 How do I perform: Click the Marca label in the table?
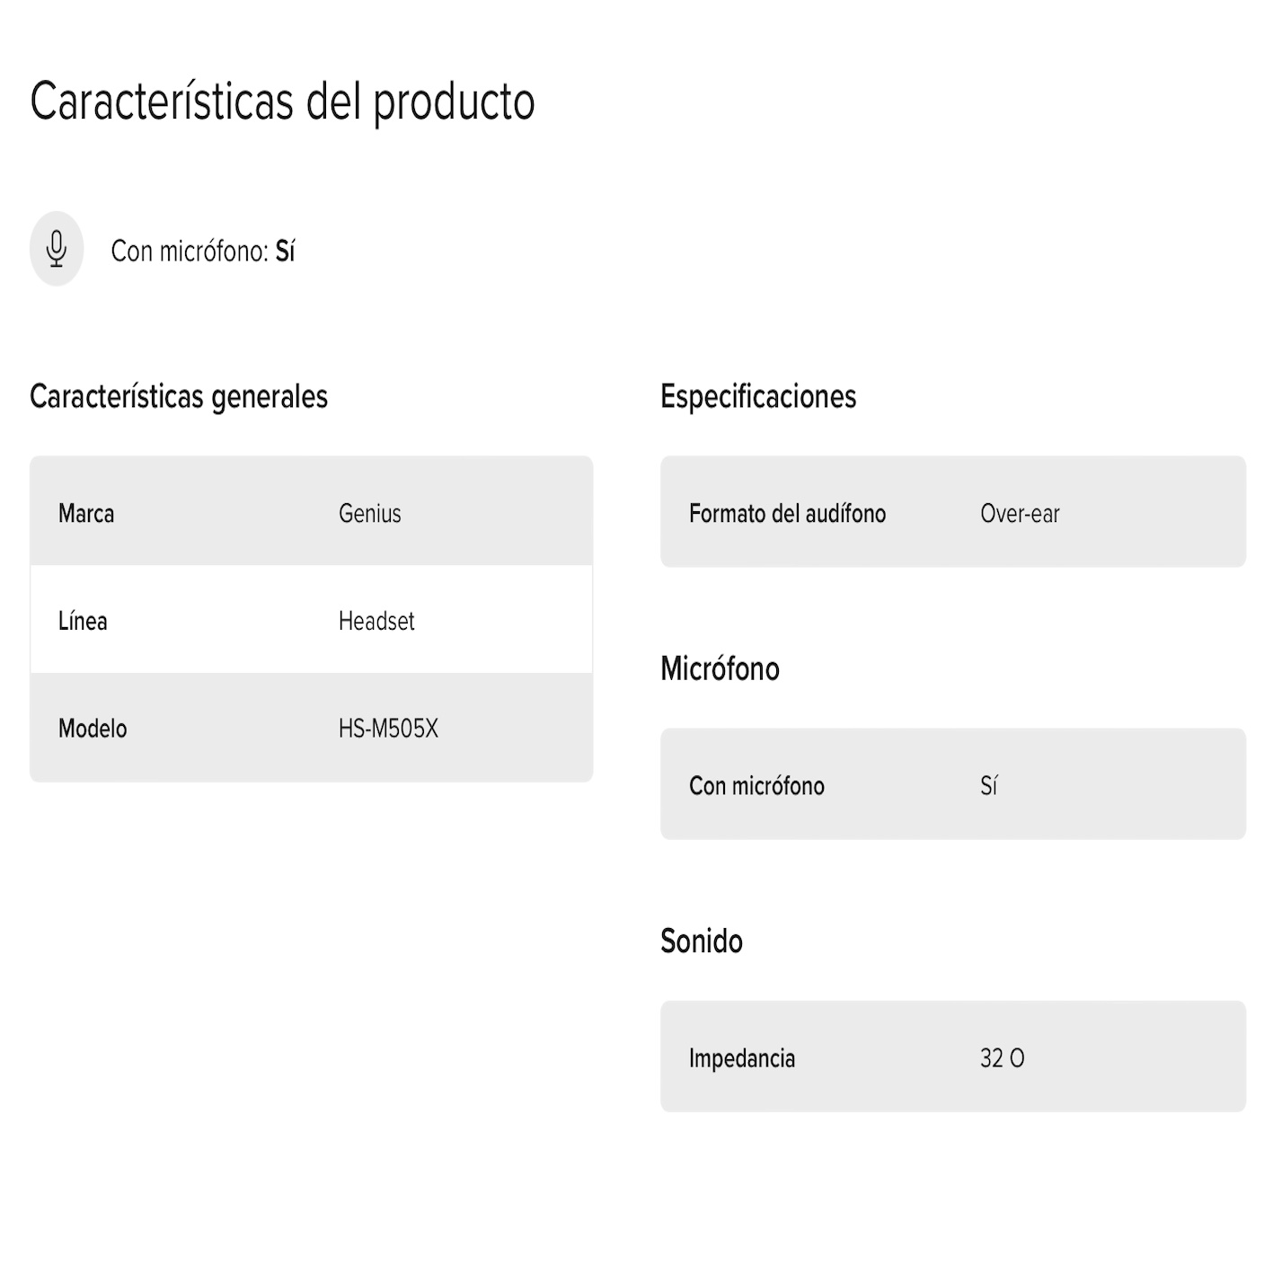86,513
